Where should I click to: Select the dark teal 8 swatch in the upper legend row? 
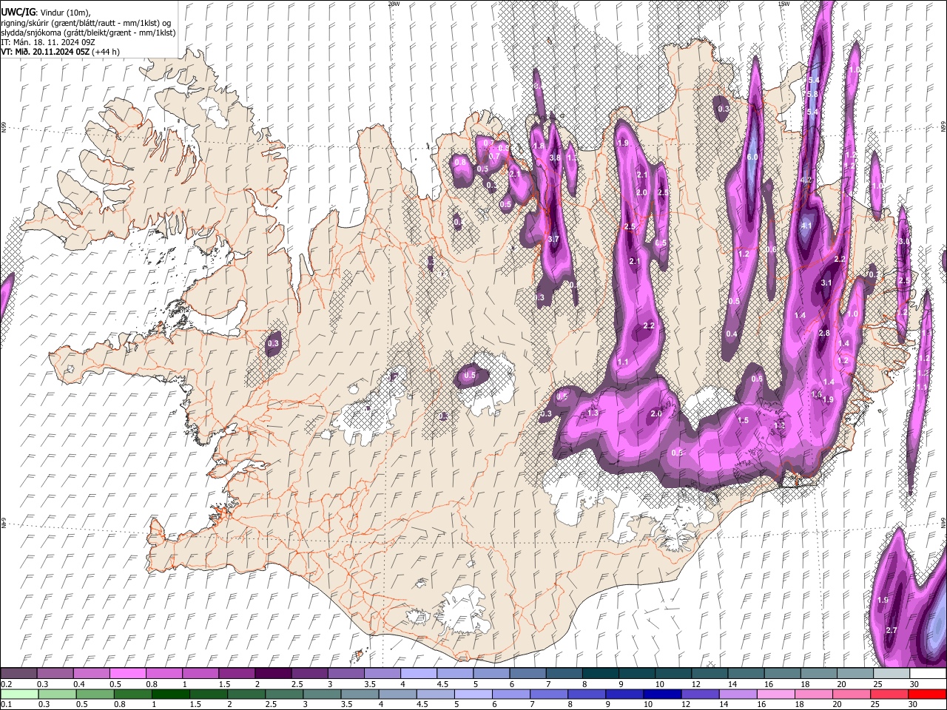[x=601, y=673]
